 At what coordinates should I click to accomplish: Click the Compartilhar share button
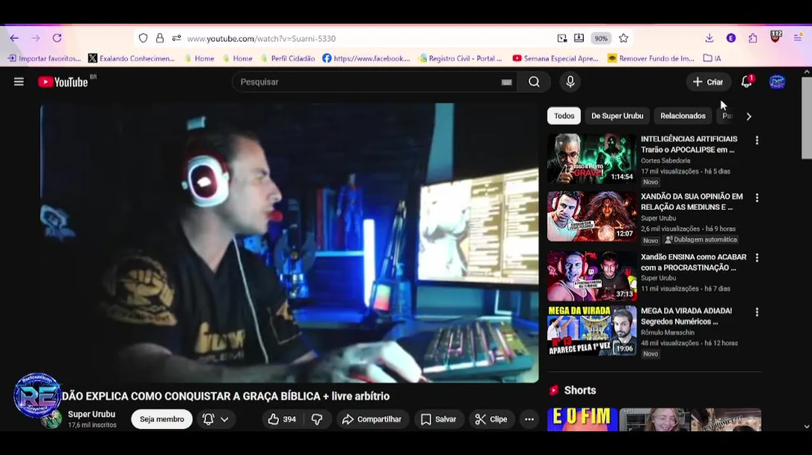coord(372,419)
